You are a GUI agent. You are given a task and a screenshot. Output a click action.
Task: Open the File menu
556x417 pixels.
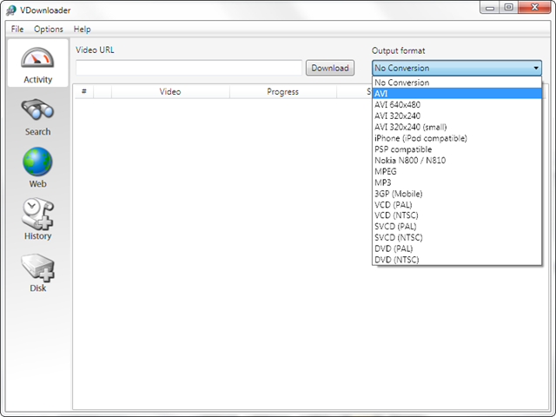17,29
